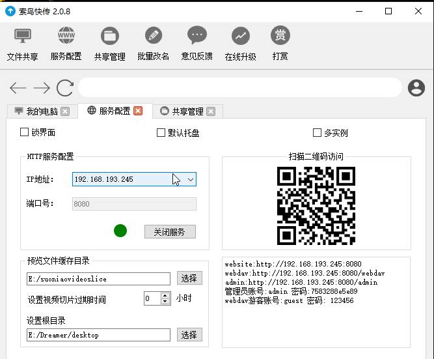
Task: Click the root directory E:/Dreamer/desktop field
Action: click(98, 335)
